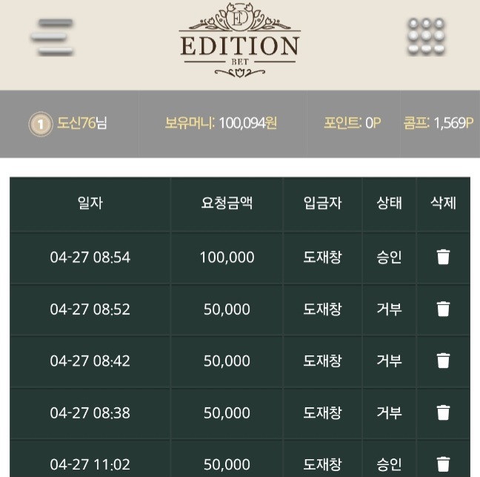Click the 삭제 column header

[x=443, y=203]
